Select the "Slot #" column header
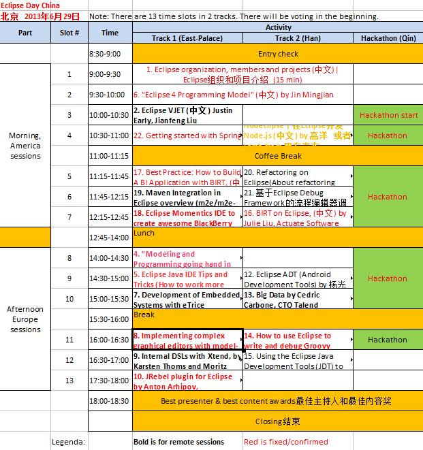Viewport: 423px width, 450px height. tap(69, 33)
